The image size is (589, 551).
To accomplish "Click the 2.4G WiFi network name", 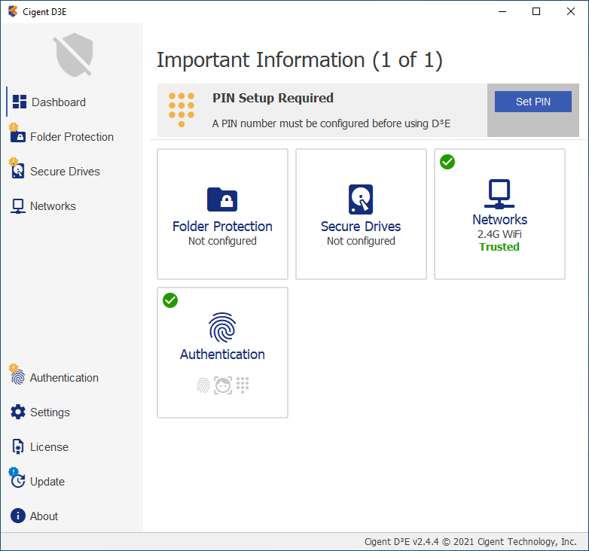I will 499,234.
